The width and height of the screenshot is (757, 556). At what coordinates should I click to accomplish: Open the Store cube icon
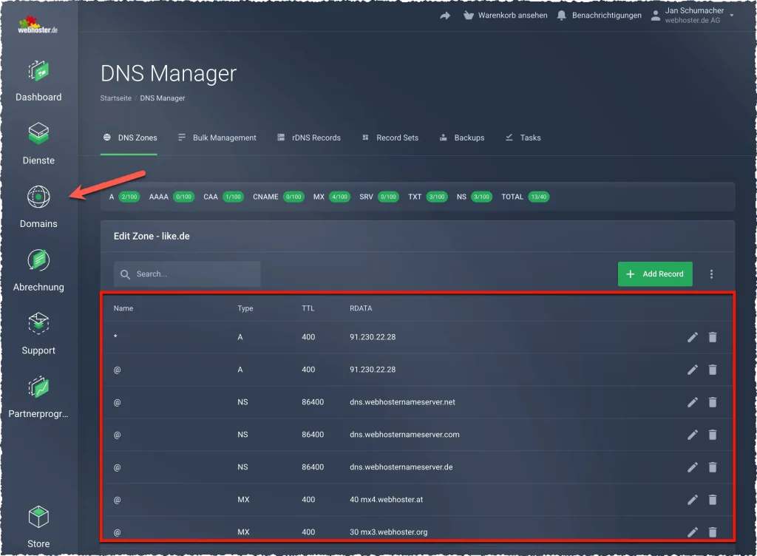(38, 517)
